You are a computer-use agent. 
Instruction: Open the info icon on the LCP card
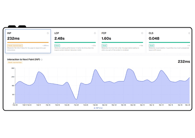click(x=95, y=33)
